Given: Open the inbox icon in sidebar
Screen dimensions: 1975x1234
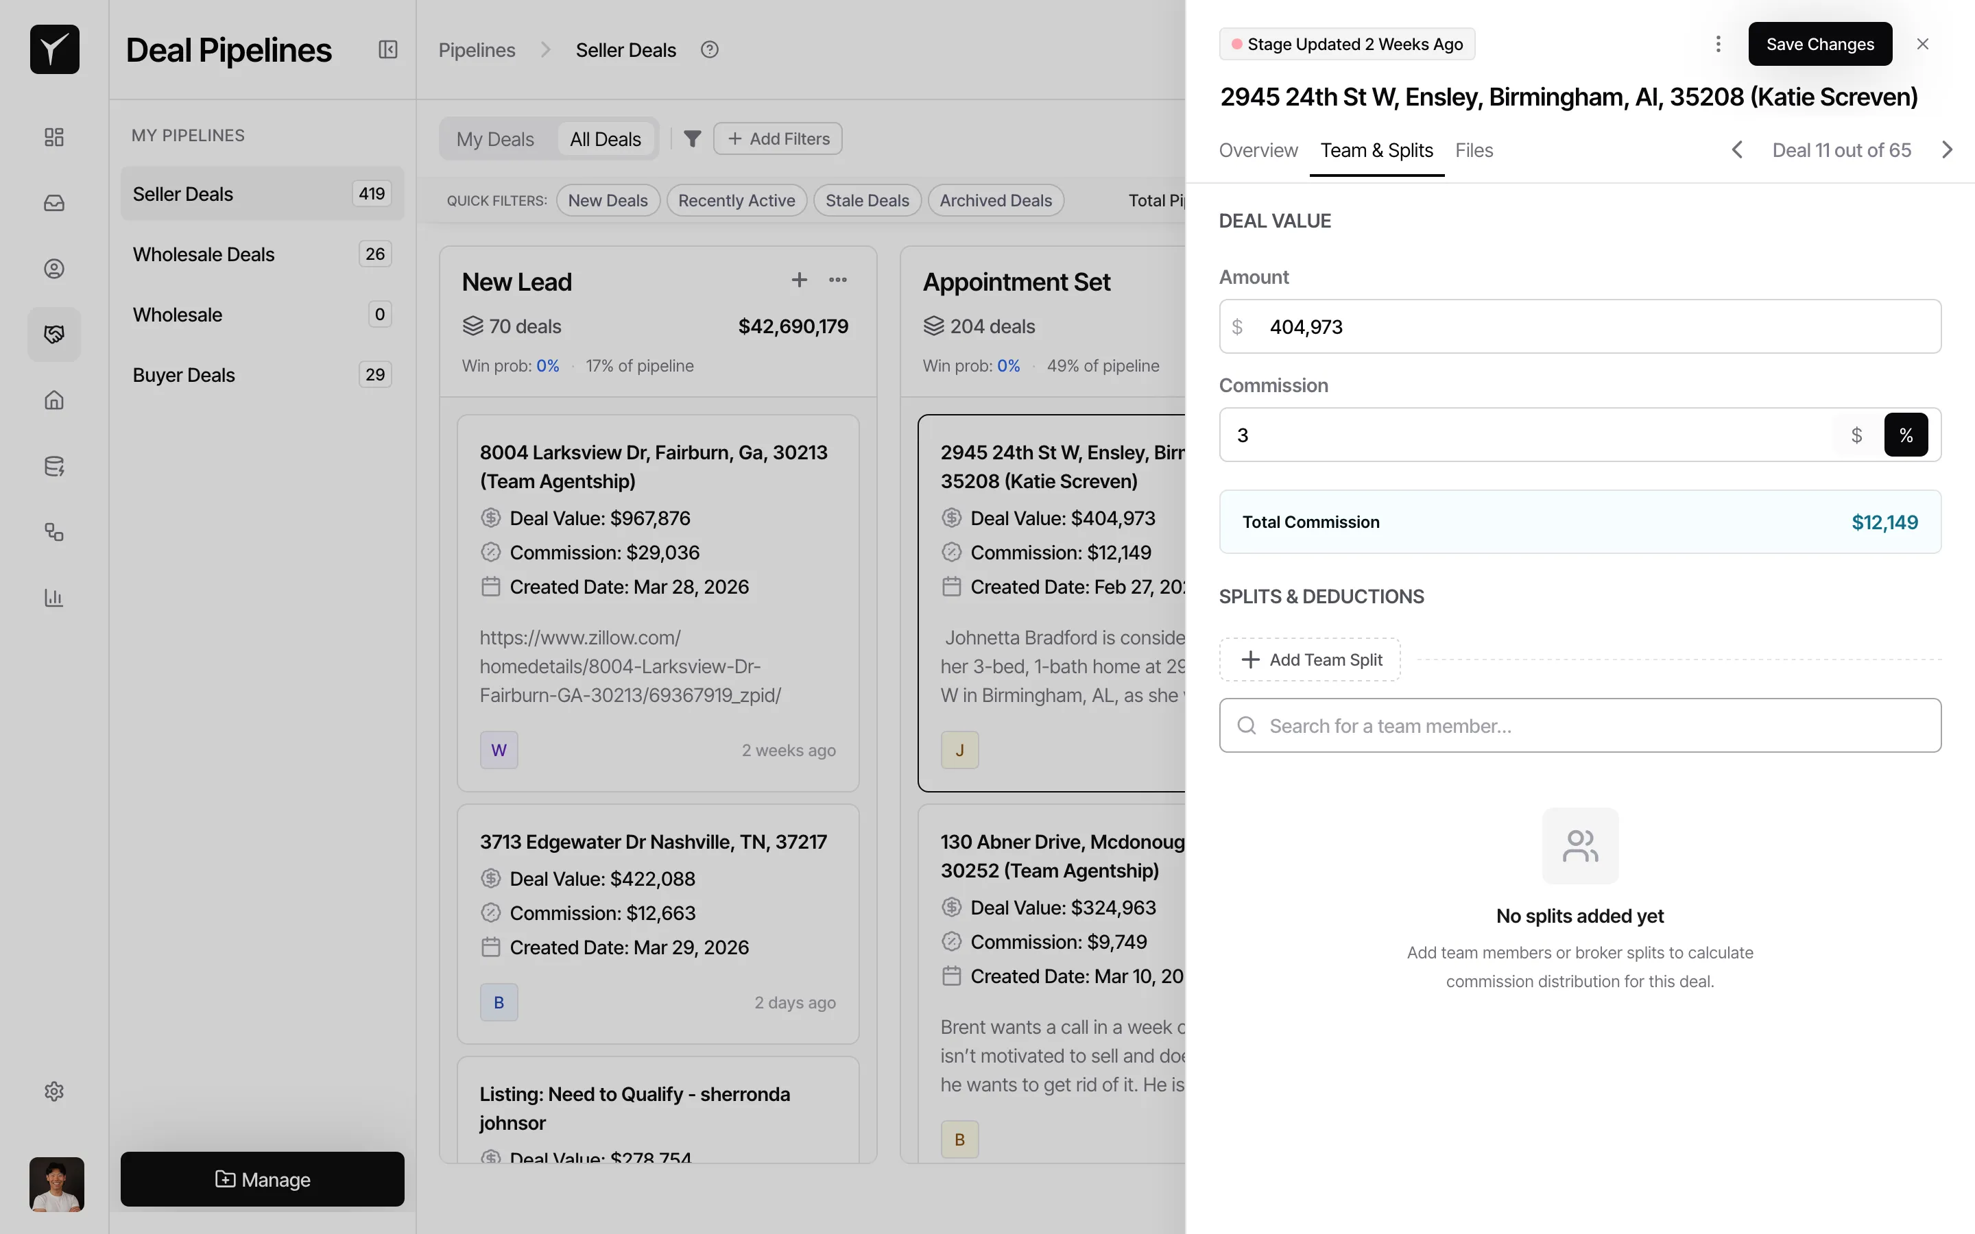Looking at the screenshot, I should [x=54, y=202].
